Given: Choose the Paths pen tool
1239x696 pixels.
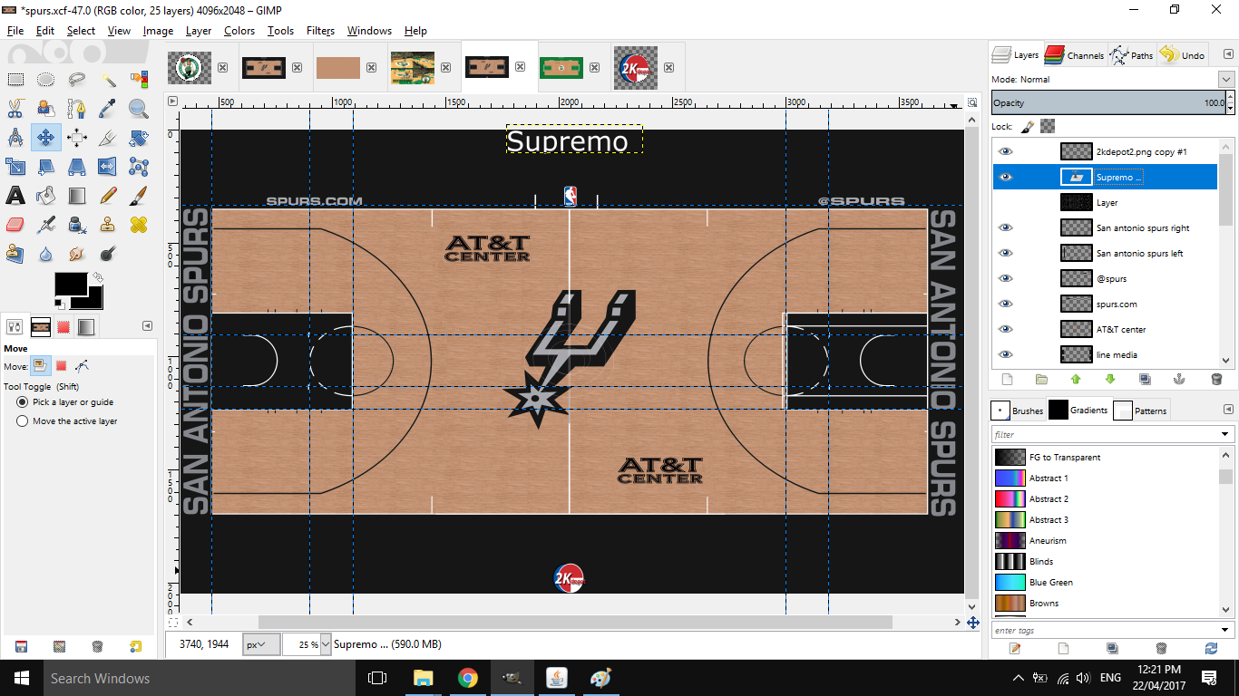Looking at the screenshot, I should pyautogui.click(x=77, y=109).
